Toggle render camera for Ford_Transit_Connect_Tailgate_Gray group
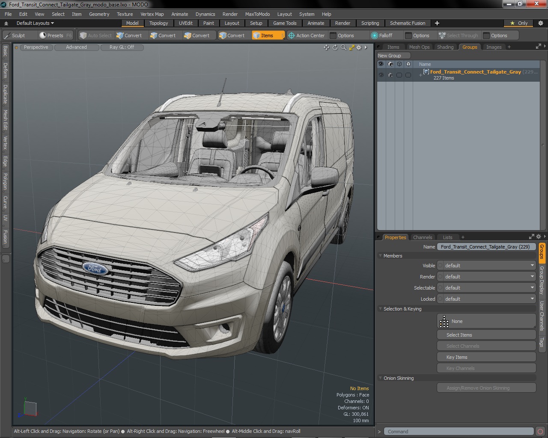Image resolution: width=548 pixels, height=438 pixels. (x=390, y=75)
